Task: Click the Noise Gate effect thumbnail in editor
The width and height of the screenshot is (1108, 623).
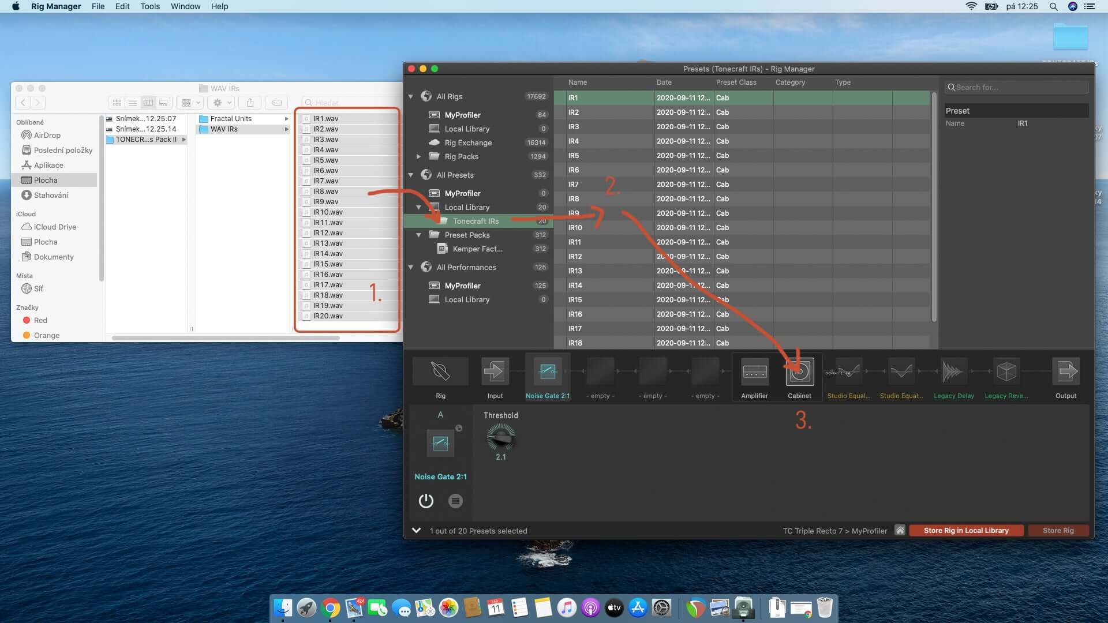Action: (x=440, y=443)
